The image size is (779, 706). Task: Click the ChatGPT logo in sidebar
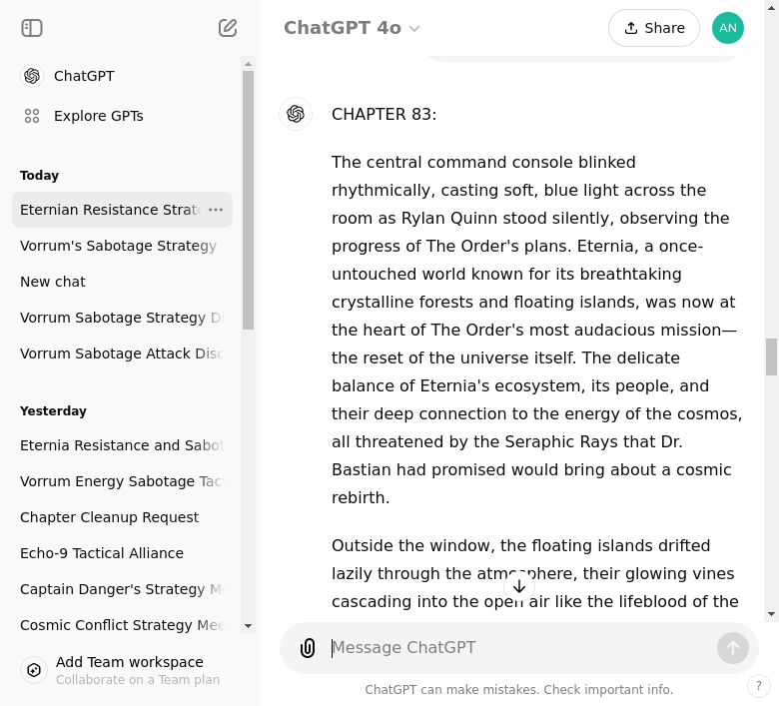pos(32,76)
